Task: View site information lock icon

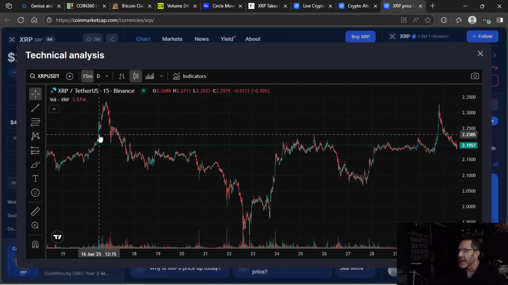Action: pos(49,20)
